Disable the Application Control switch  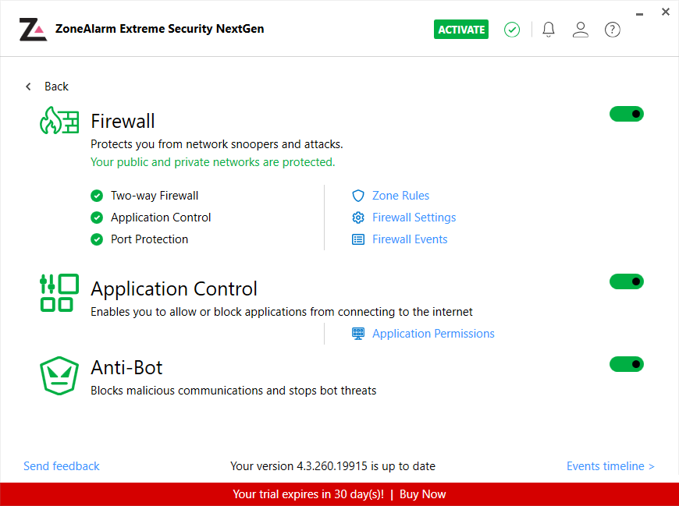click(x=626, y=281)
